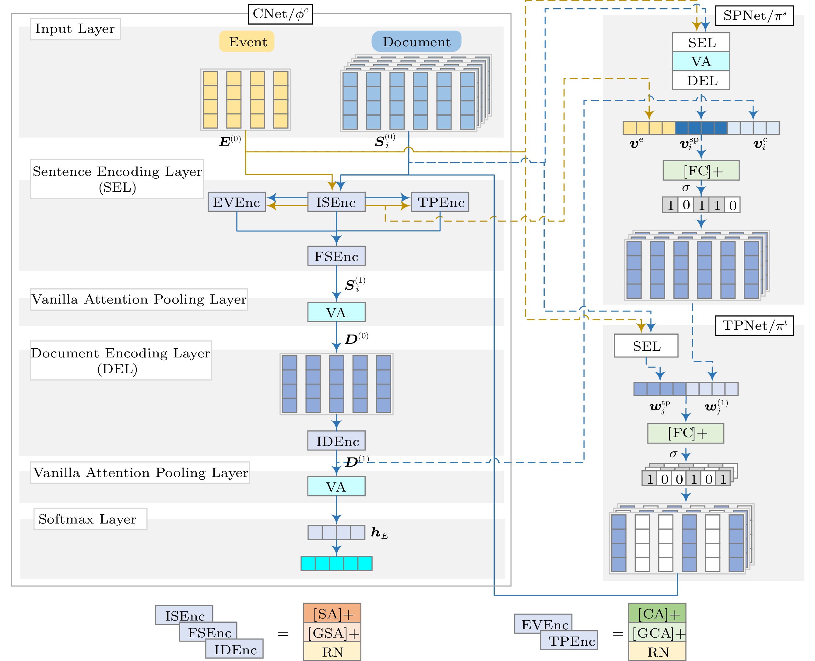Image resolution: width=815 pixels, height=661 pixels.
Task: Select the Document Encoding Layer (DEL) label
Action: click(x=121, y=360)
